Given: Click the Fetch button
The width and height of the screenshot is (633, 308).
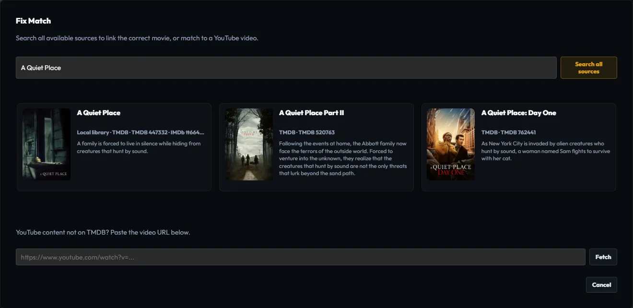Looking at the screenshot, I should pyautogui.click(x=603, y=257).
